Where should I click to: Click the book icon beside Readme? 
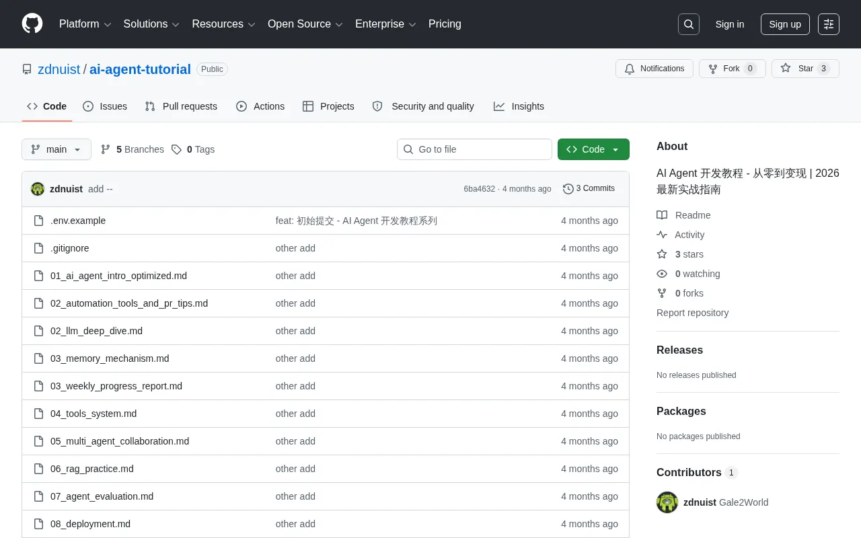[x=662, y=215]
